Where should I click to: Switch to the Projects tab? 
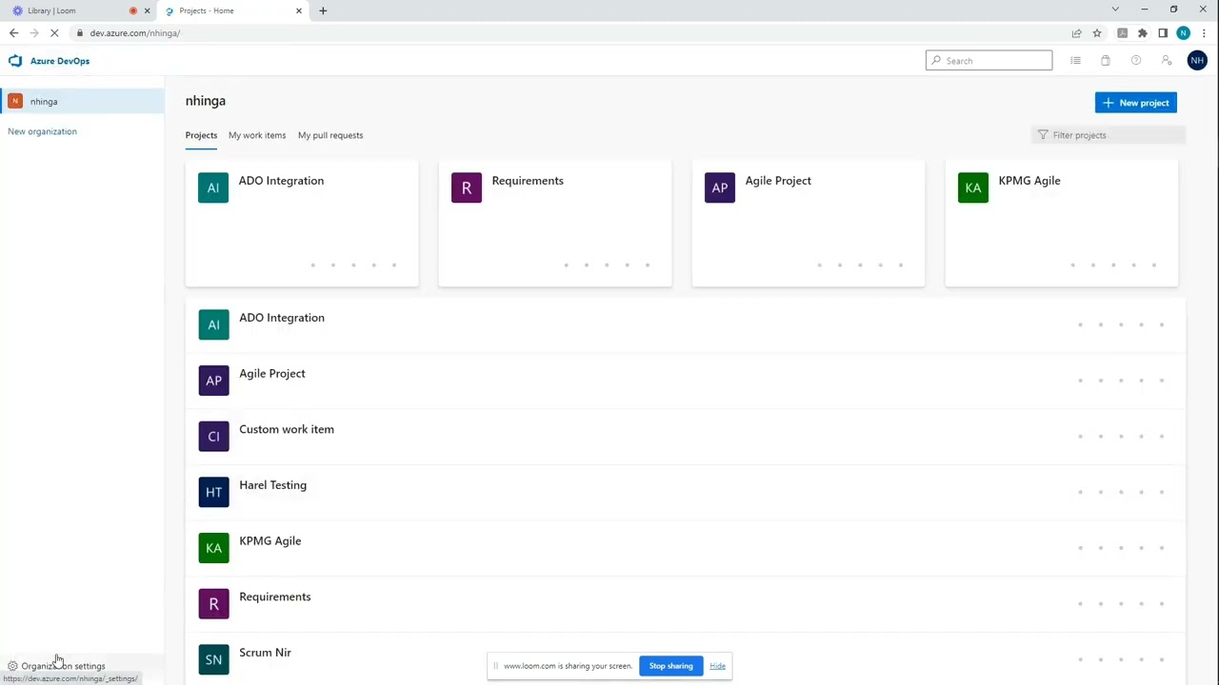pyautogui.click(x=201, y=135)
